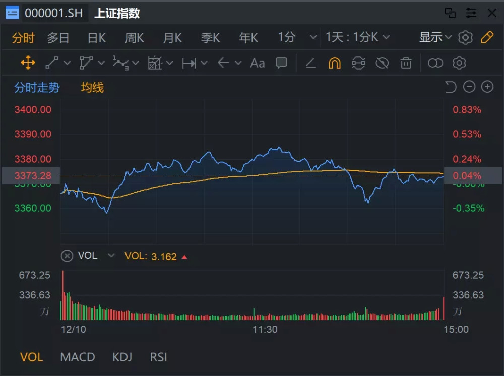Toggle the 均线 average line display
Screen dimensions: 504x376
(92, 88)
